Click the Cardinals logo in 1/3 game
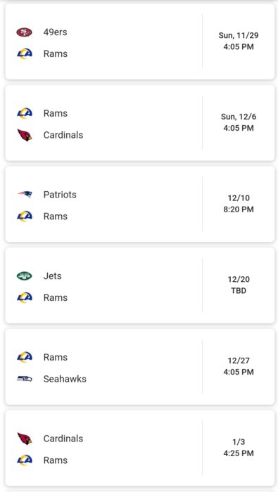 pos(25,439)
